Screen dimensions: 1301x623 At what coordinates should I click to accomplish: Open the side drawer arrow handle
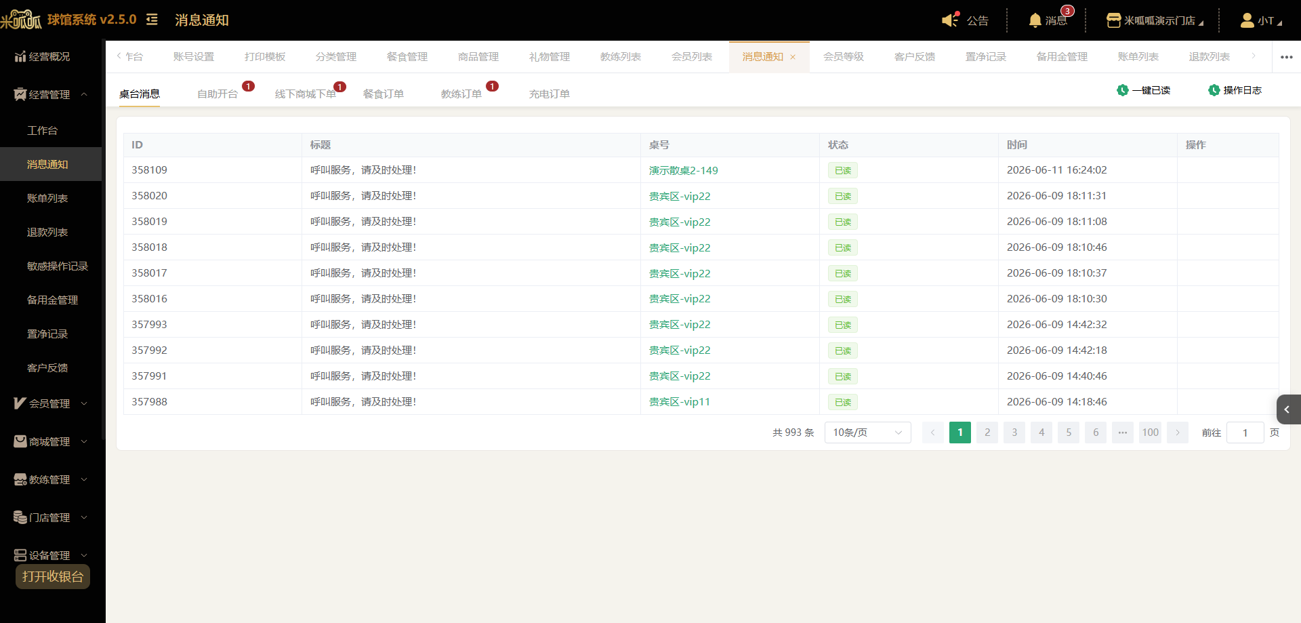(x=1288, y=409)
